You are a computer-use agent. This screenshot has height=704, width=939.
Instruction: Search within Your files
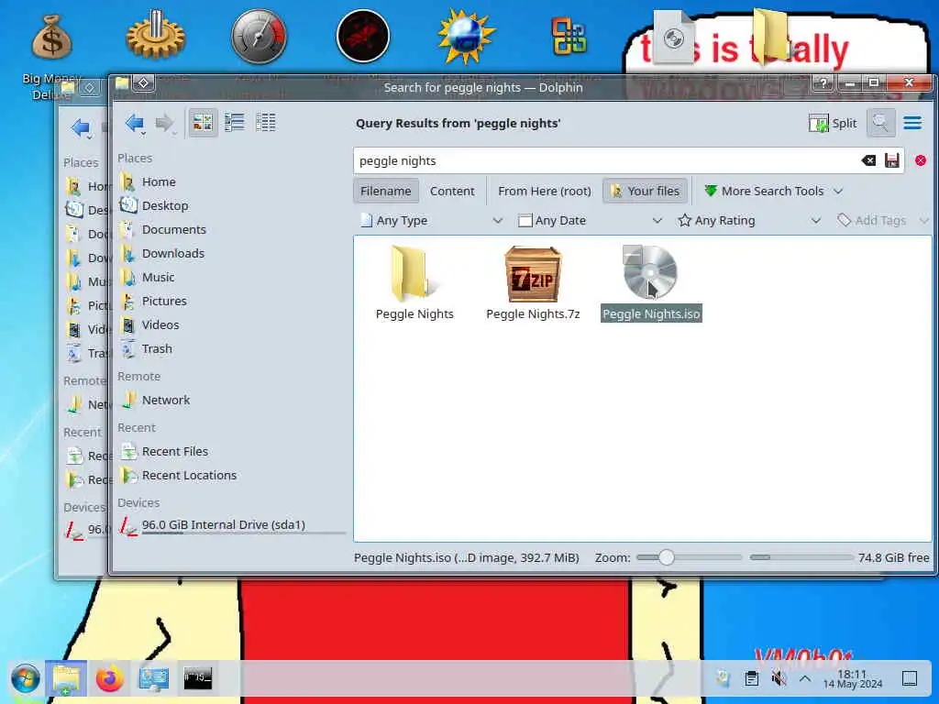pos(645,191)
